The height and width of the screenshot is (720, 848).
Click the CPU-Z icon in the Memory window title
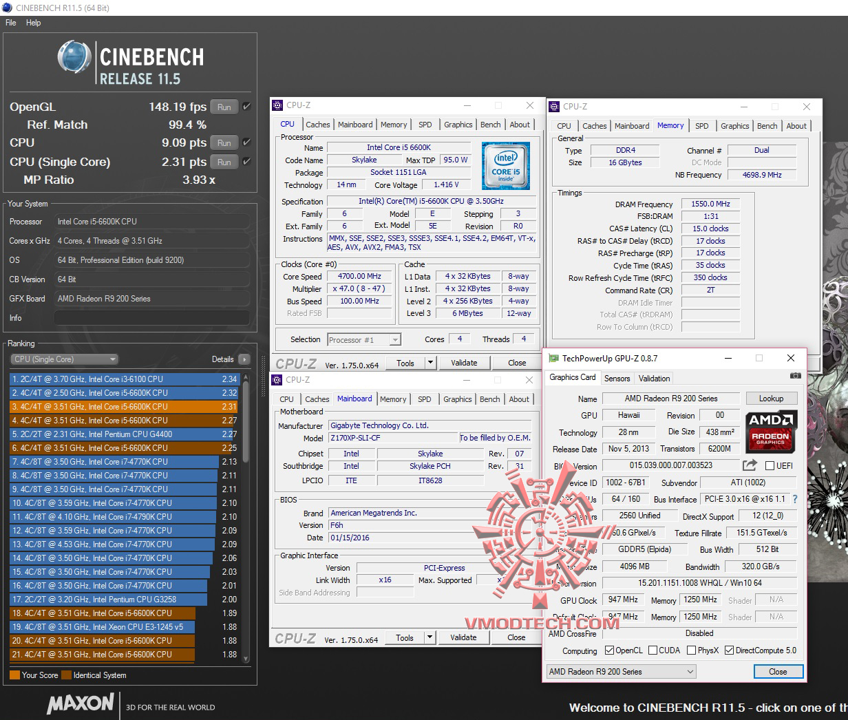point(554,107)
